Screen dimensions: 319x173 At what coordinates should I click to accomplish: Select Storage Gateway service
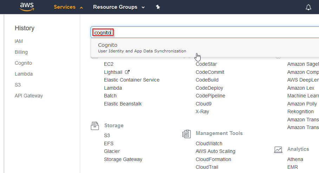pyautogui.click(x=123, y=159)
